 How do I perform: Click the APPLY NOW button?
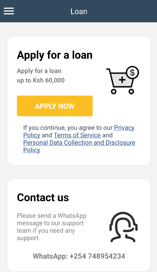[x=55, y=106]
